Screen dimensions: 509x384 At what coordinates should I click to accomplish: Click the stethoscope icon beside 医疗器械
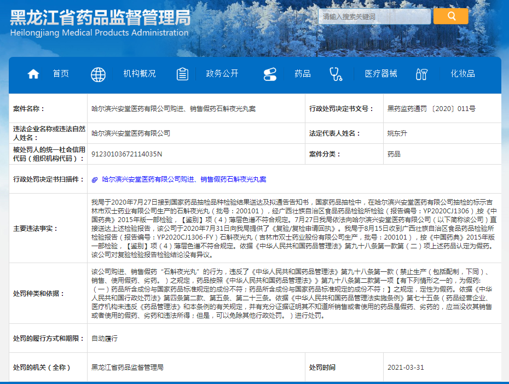(336, 74)
